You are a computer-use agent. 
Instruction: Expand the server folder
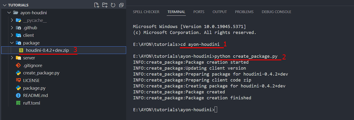point(12,58)
